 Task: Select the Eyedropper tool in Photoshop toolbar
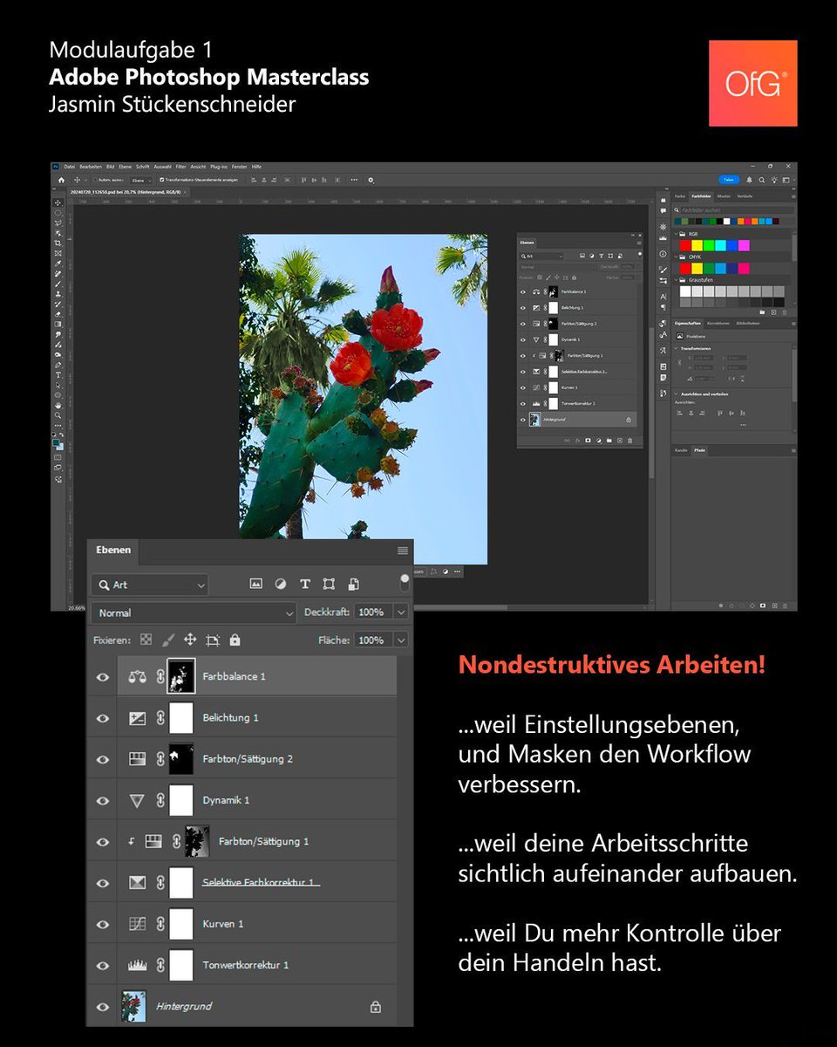click(x=58, y=263)
